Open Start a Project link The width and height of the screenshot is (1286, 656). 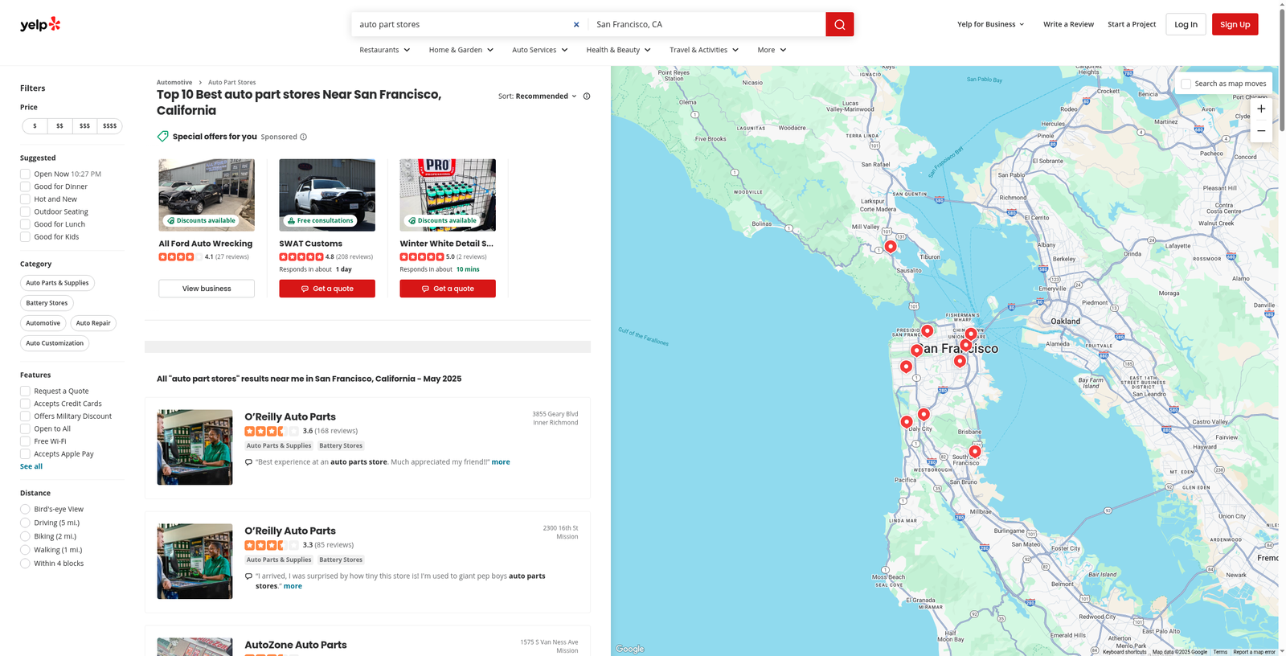coord(1132,24)
